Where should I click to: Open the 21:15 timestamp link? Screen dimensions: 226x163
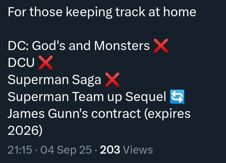[x=19, y=150]
